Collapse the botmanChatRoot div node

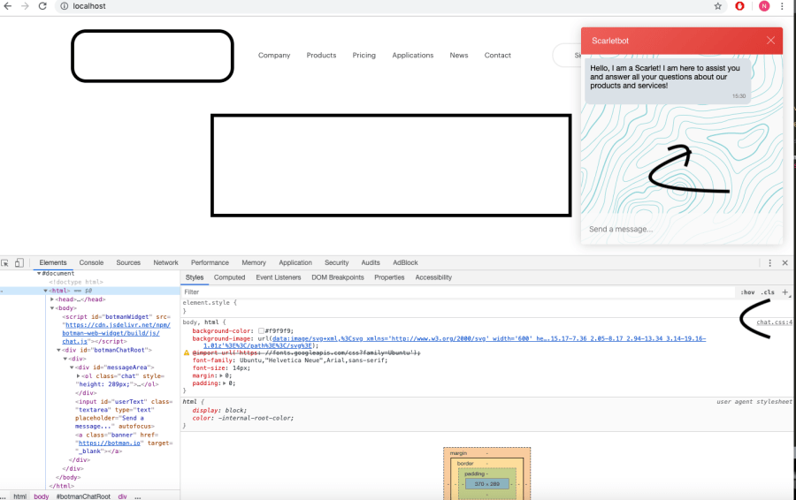coord(59,350)
